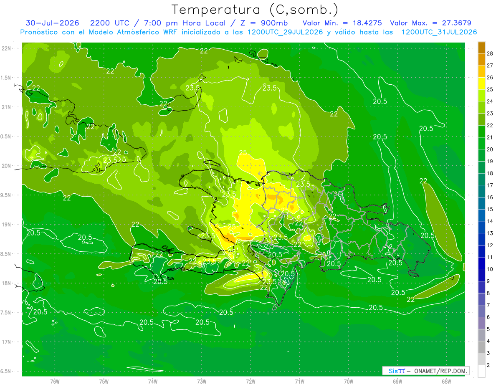Select purple swatch between 6 and 7
Image resolution: width=501 pixels, height=387 pixels.
coord(481,311)
